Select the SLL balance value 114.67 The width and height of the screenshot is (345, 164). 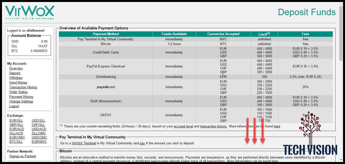click(x=43, y=46)
